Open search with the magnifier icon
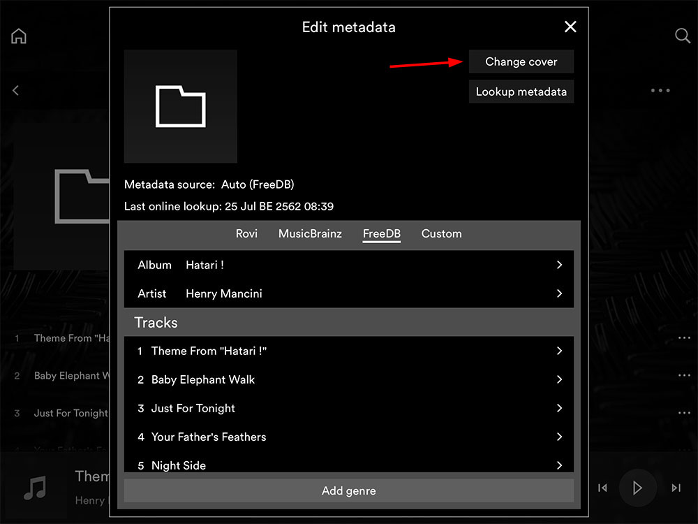 coord(682,36)
